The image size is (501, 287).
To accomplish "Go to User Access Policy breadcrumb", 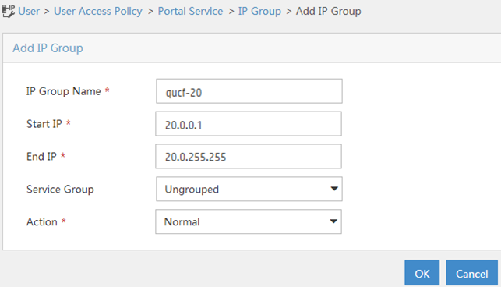I will [x=97, y=11].
